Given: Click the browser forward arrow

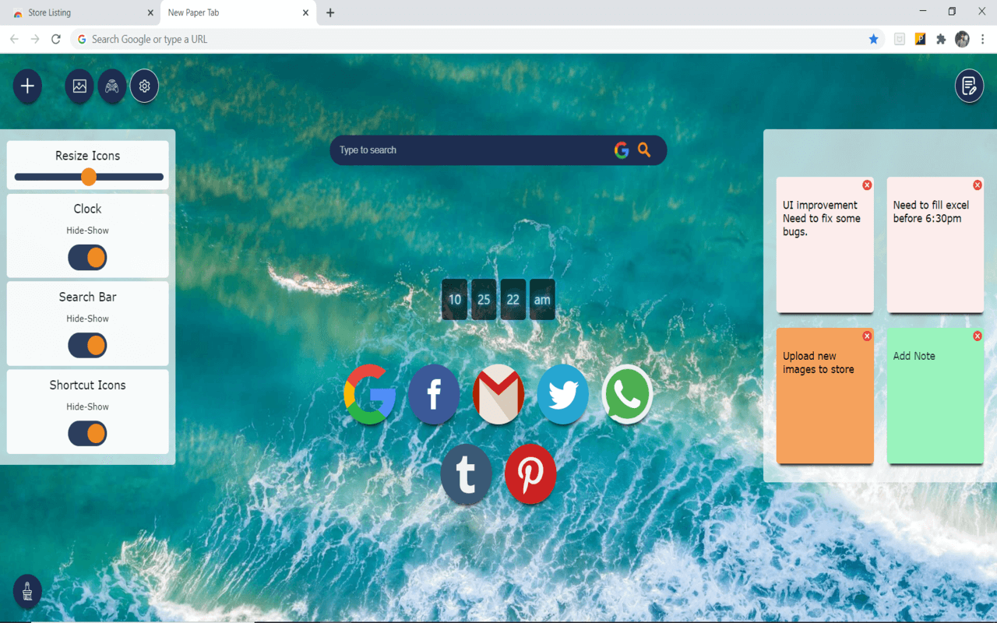Looking at the screenshot, I should (x=35, y=39).
